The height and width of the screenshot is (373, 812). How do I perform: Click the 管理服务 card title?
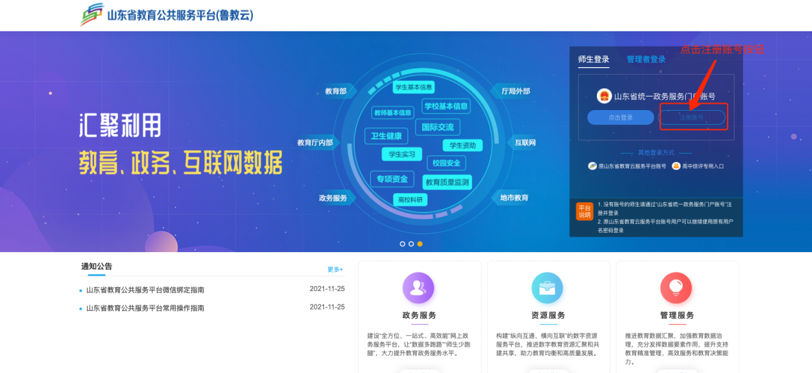pyautogui.click(x=677, y=315)
